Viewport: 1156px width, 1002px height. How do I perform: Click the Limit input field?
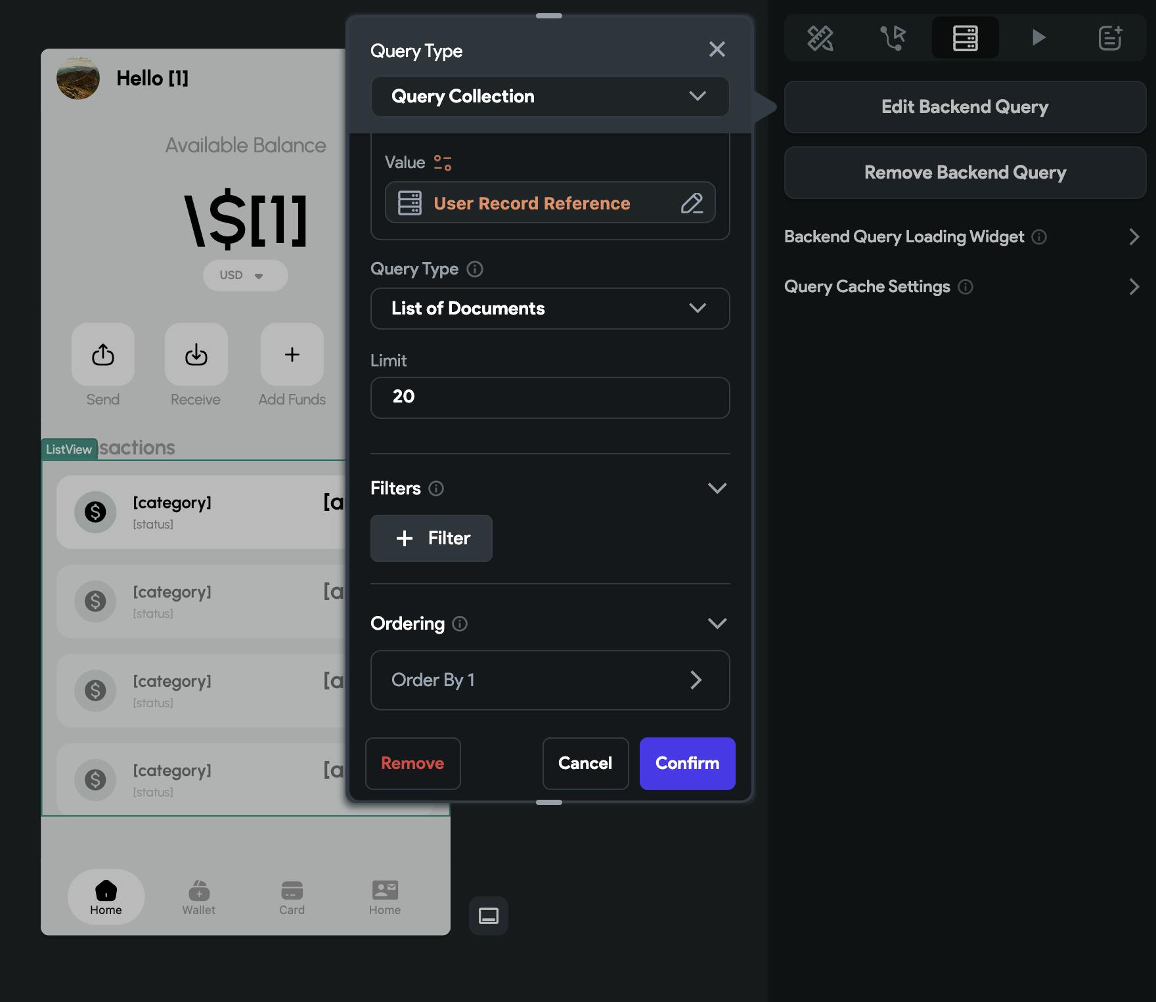(550, 397)
